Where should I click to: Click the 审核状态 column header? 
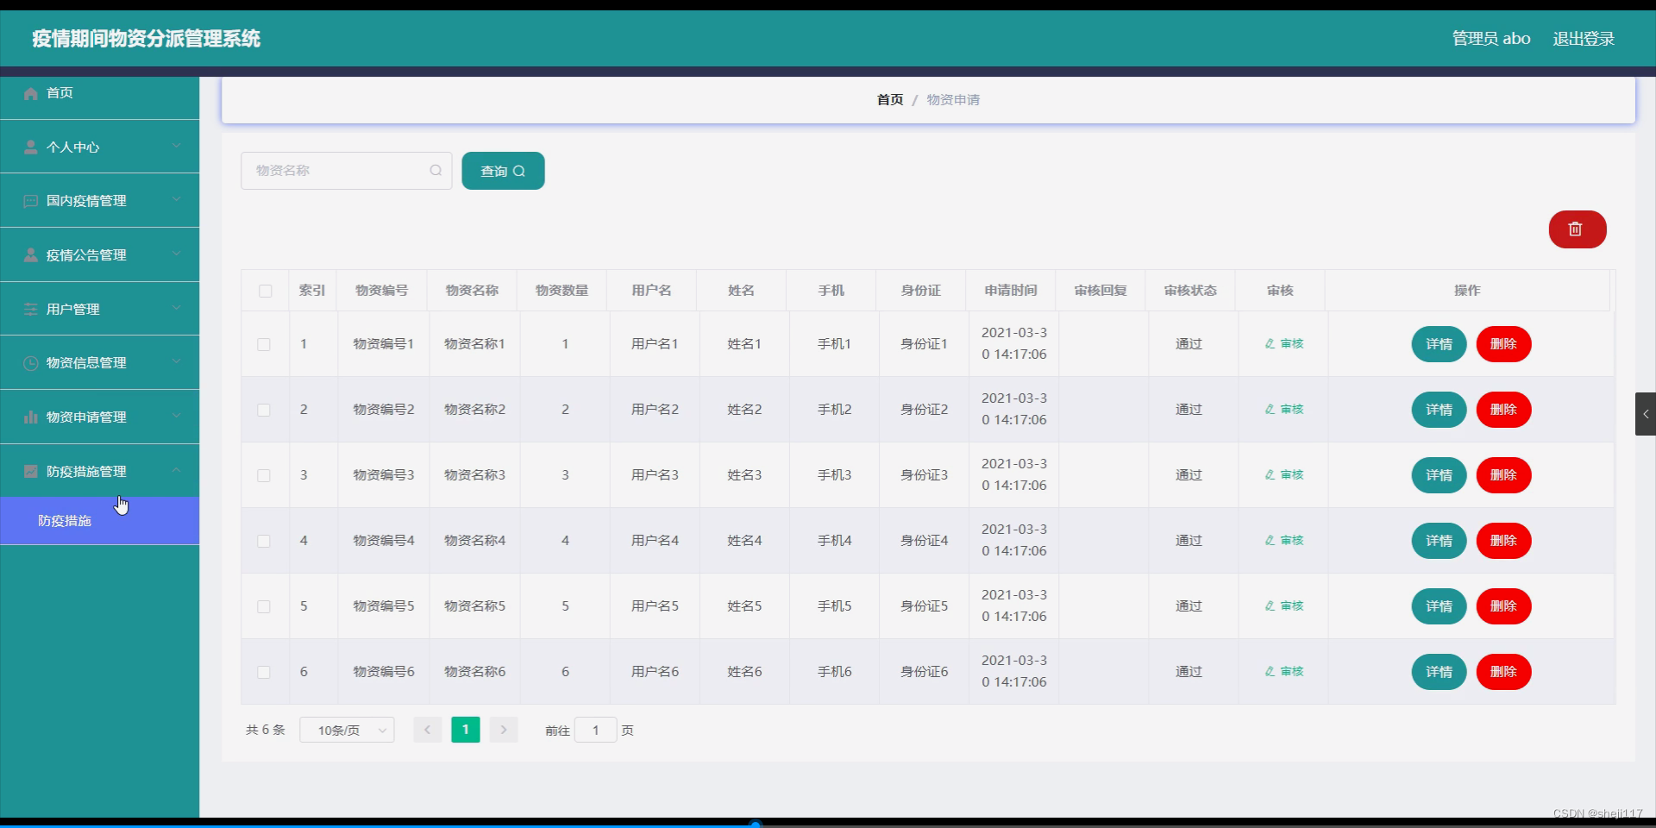click(1190, 291)
